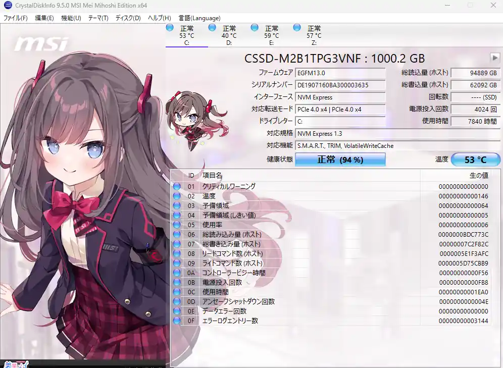The image size is (503, 368).
Task: Click the next disk arrow button
Action: (x=494, y=58)
